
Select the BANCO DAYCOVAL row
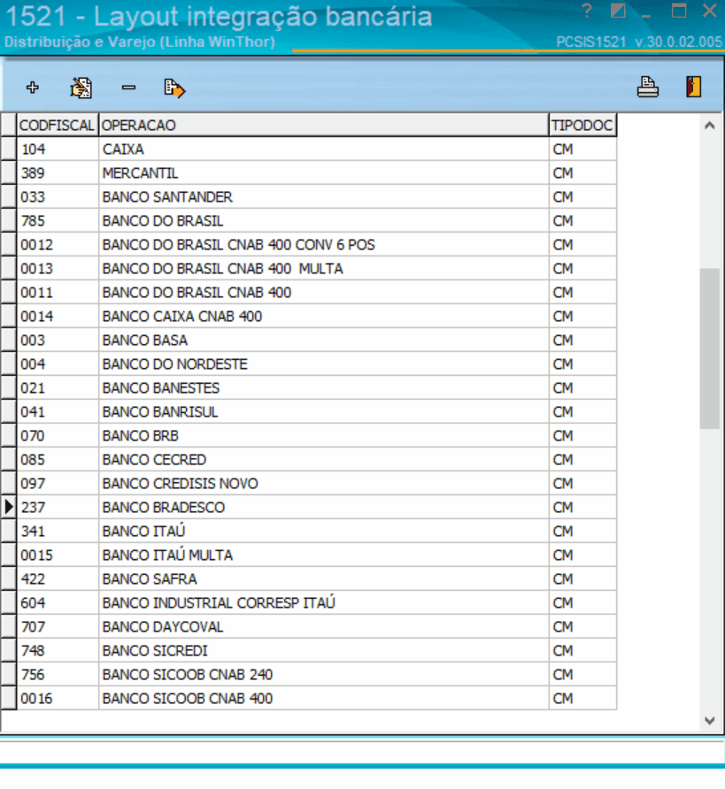click(308, 627)
